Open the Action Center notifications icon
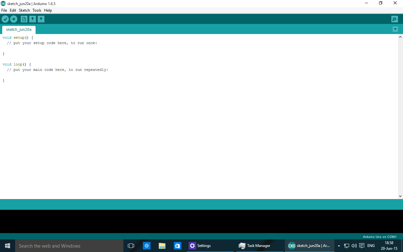This screenshot has height=252, width=403. 362,246
